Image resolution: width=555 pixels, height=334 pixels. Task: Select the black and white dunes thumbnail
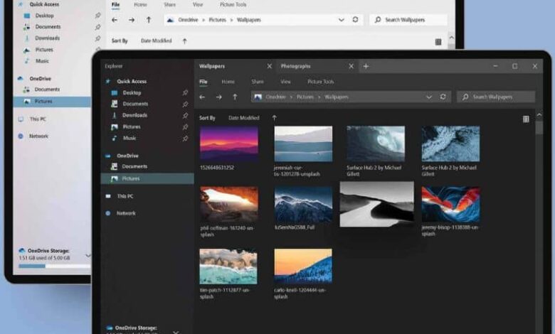376,204
